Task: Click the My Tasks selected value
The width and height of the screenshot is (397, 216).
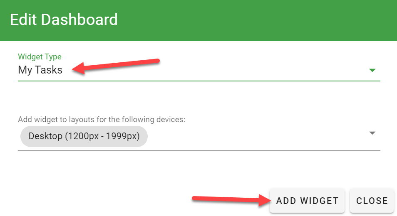Action: click(x=40, y=70)
